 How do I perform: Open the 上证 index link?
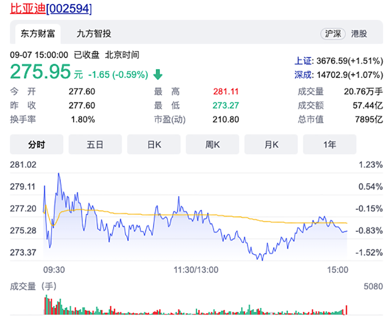(302, 61)
